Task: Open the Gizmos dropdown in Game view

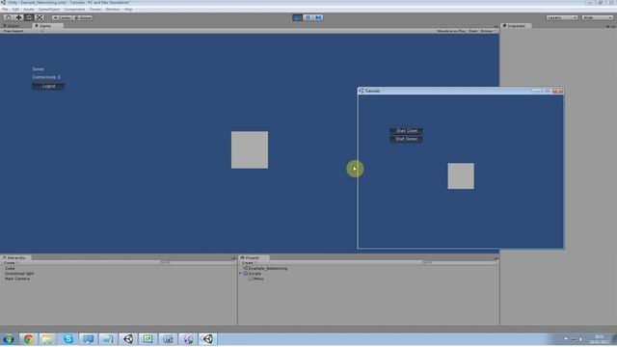Action: point(488,31)
